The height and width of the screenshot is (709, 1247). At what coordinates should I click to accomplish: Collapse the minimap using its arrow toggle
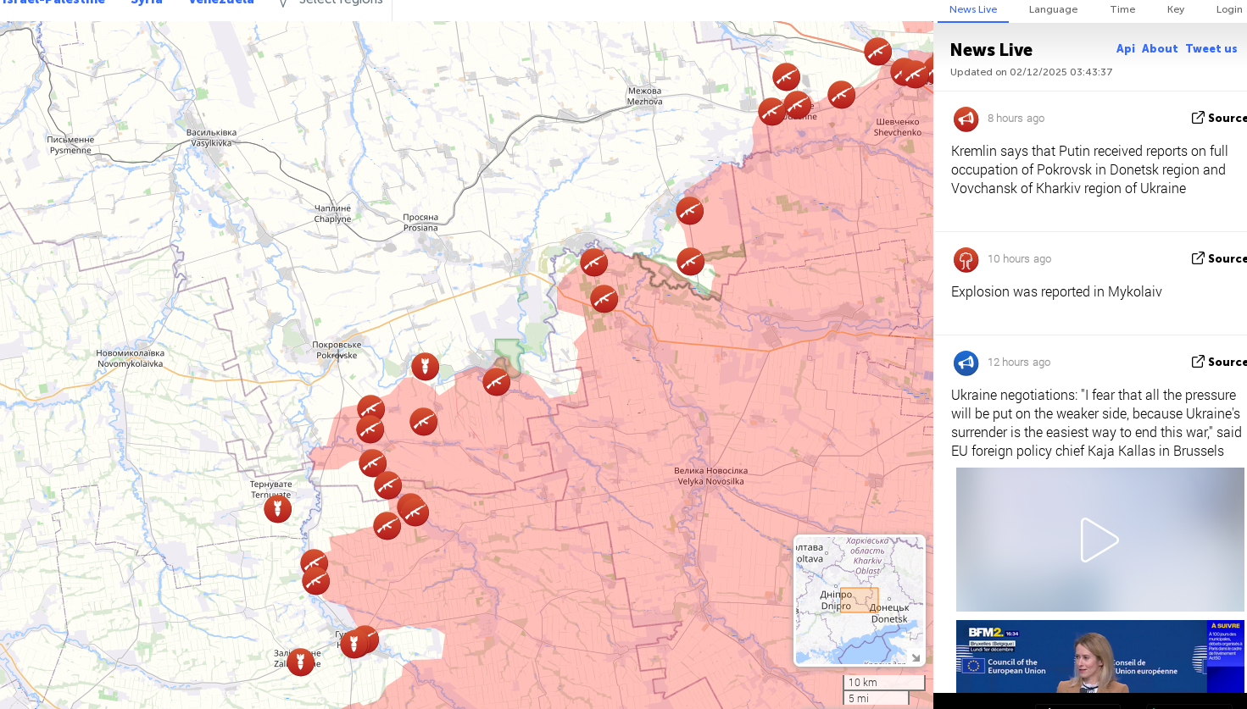pyautogui.click(x=916, y=657)
